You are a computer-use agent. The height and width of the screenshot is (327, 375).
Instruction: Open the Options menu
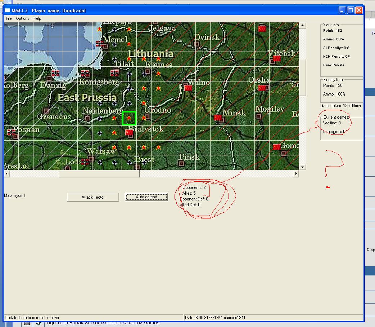click(x=22, y=18)
